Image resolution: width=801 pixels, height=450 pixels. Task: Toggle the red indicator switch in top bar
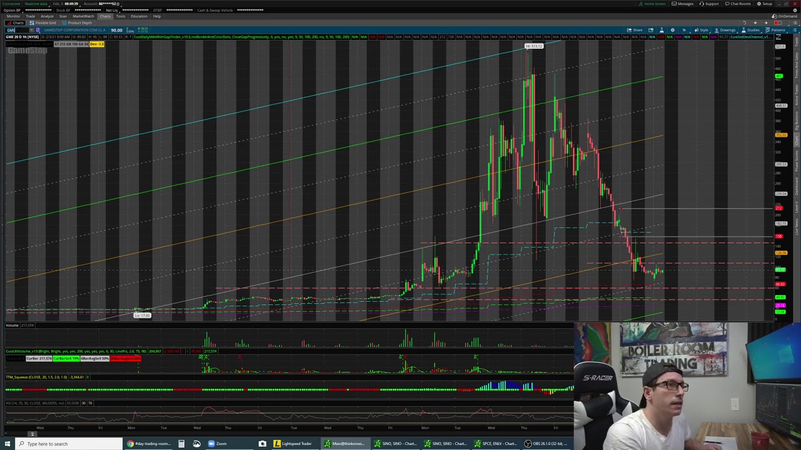tap(778, 23)
